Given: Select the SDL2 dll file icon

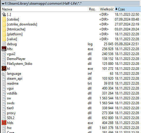Looking at the screenshot, I should tap(4, 118).
